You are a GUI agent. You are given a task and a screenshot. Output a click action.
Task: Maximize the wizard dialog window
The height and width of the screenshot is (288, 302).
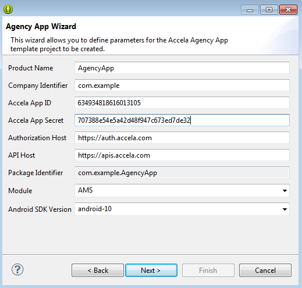tap(269, 9)
